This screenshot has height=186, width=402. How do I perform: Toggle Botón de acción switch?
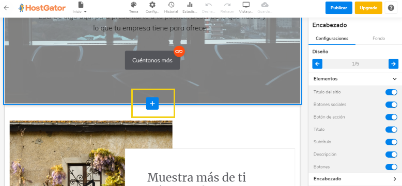point(391,117)
